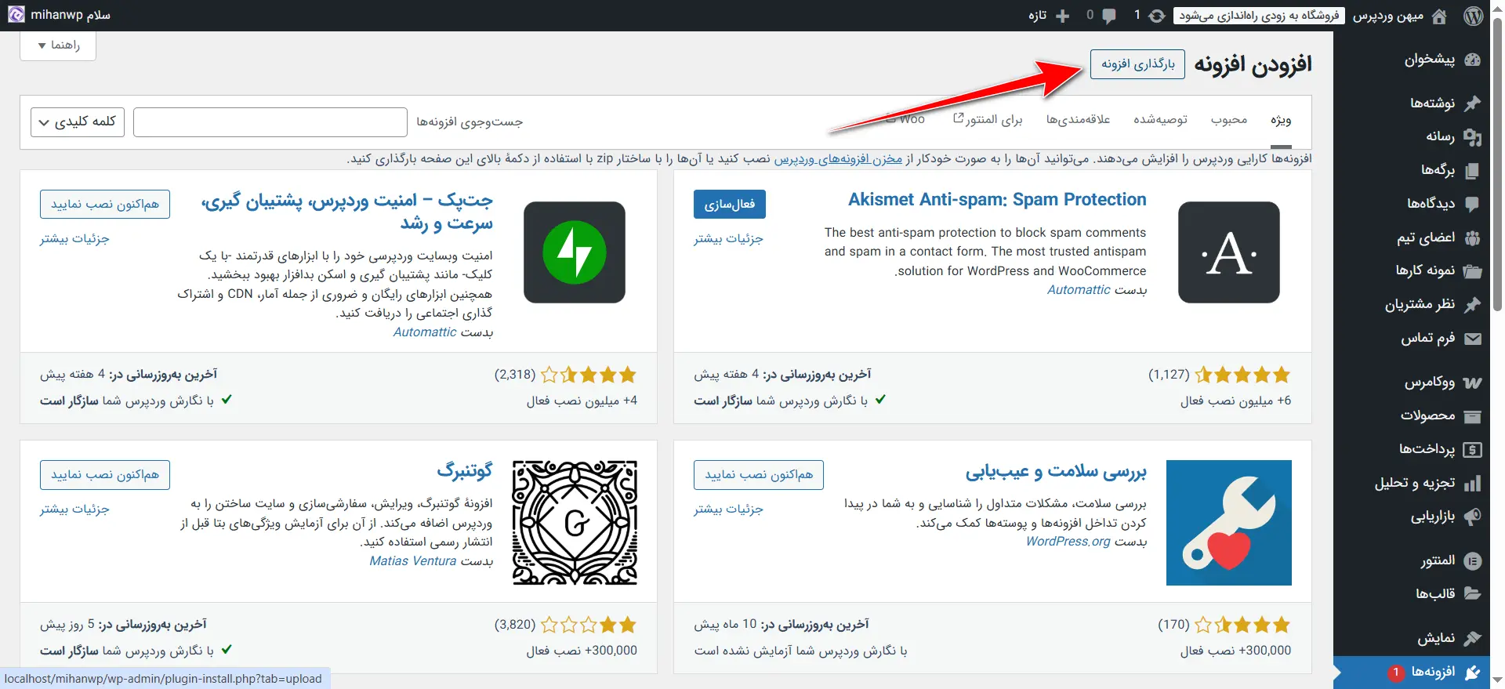Image resolution: width=1505 pixels, height=689 pixels.
Task: Click the plugin search input field
Action: coord(270,122)
